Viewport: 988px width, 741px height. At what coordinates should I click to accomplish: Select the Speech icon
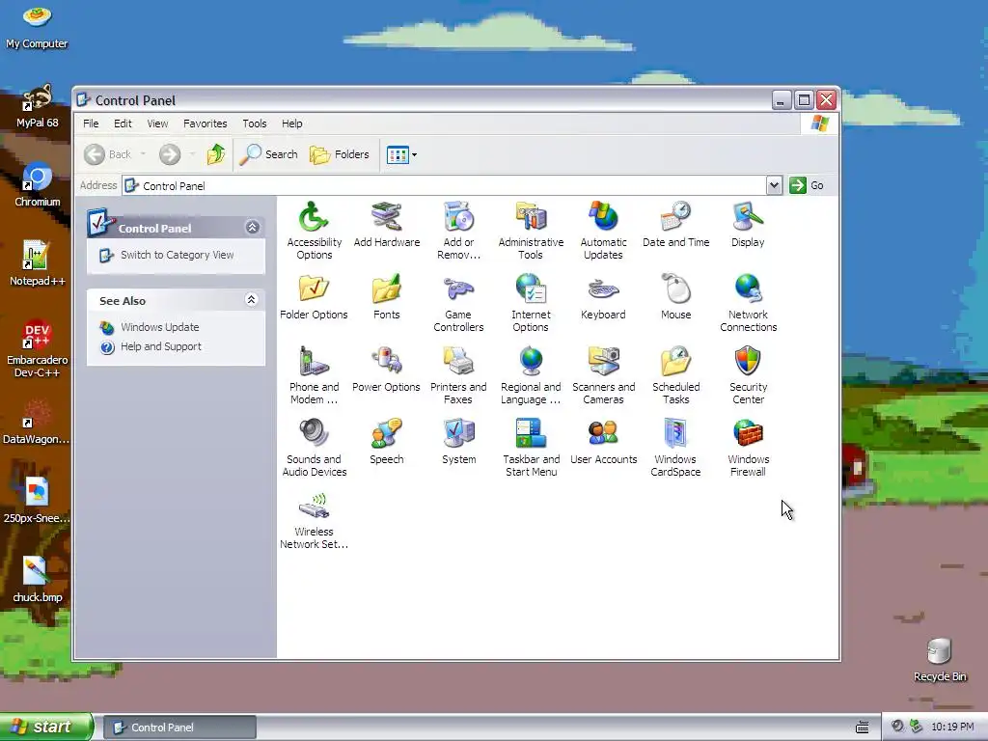pyautogui.click(x=386, y=434)
